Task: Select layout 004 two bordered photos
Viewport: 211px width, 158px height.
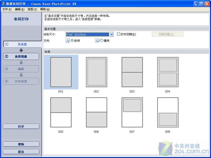Action: point(168,72)
